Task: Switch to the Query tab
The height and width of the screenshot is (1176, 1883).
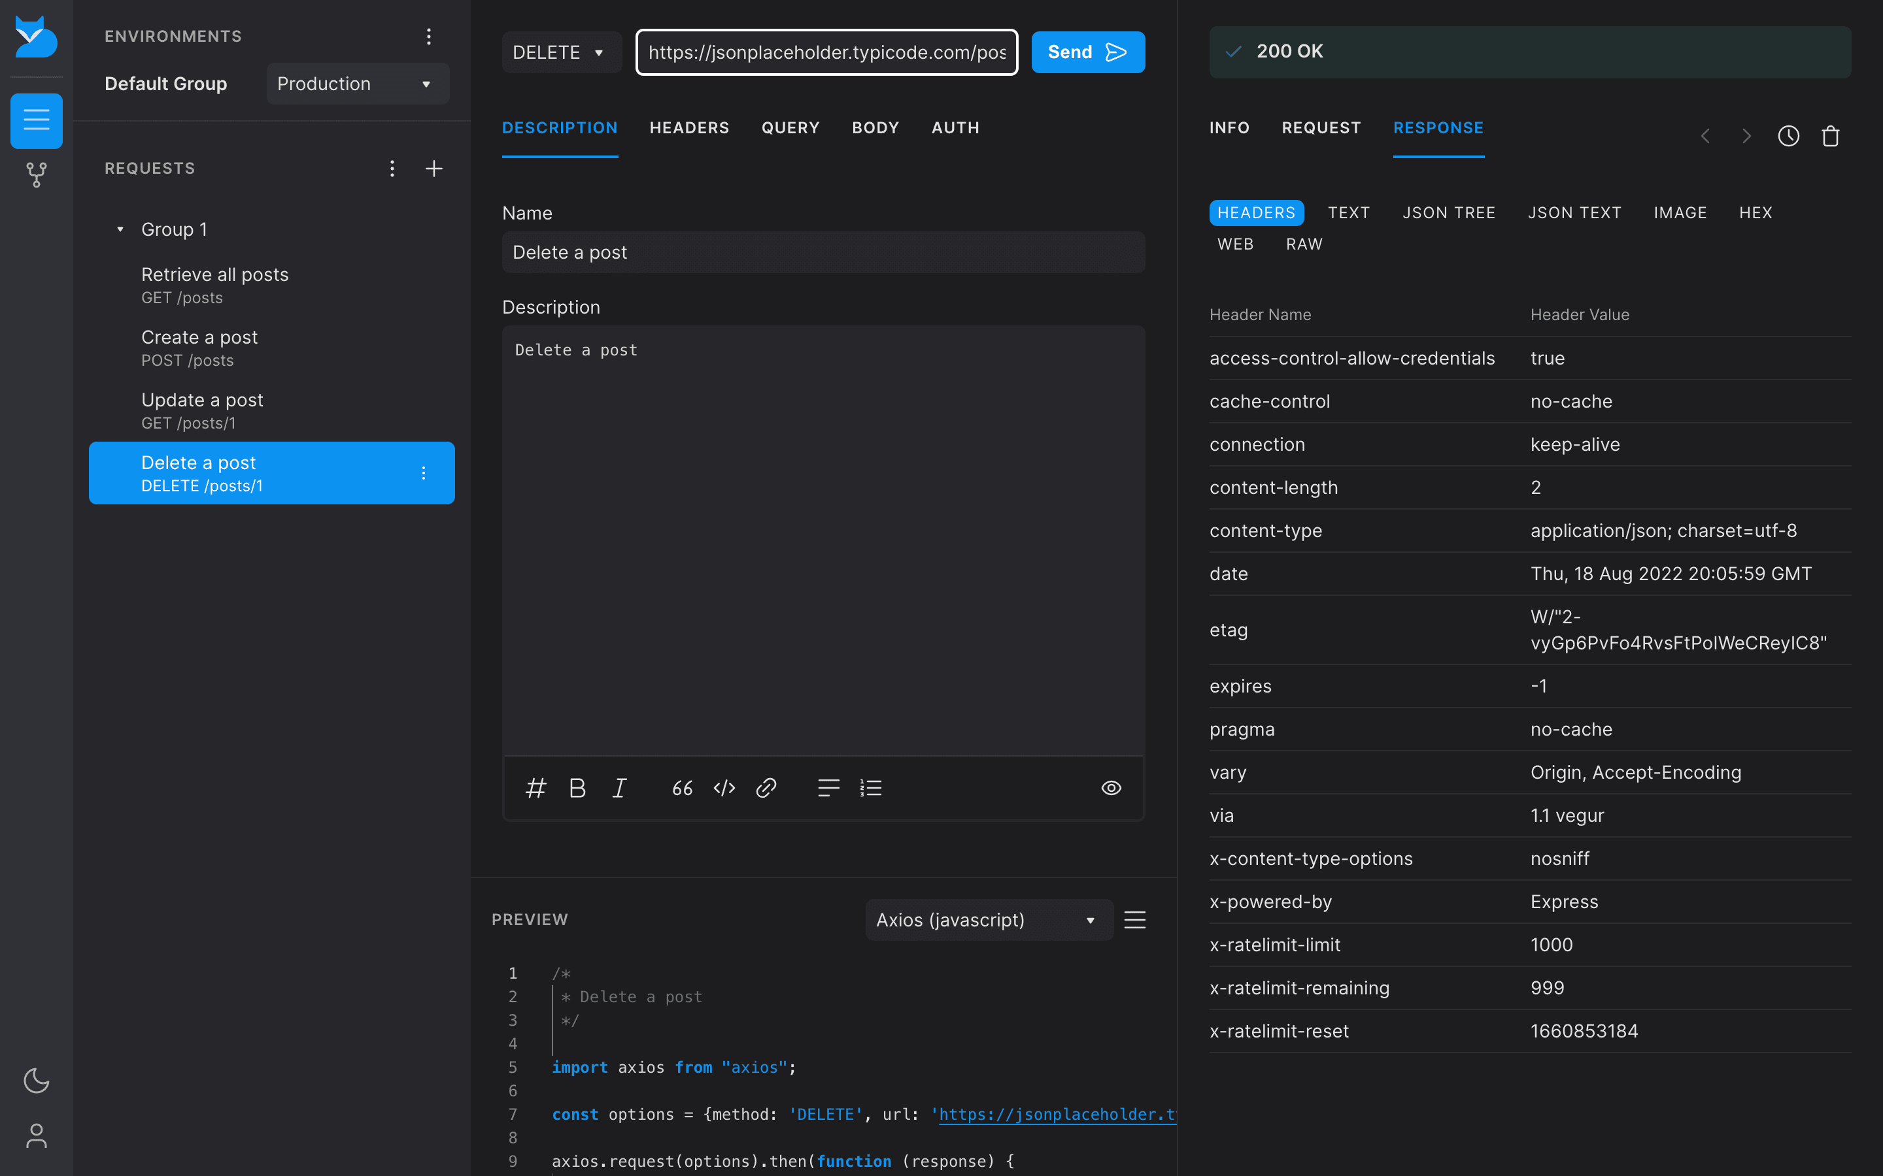Action: point(790,127)
